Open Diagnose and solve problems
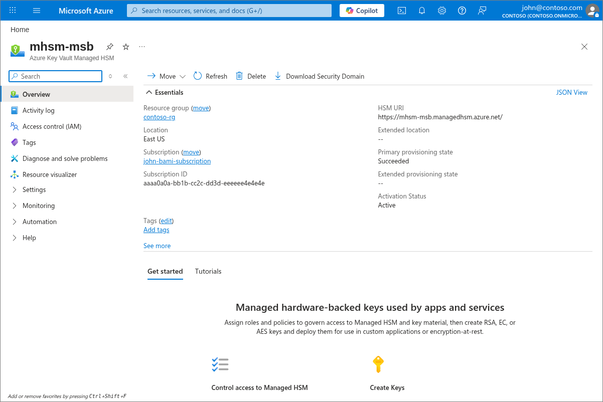The height and width of the screenshot is (402, 603). point(67,158)
